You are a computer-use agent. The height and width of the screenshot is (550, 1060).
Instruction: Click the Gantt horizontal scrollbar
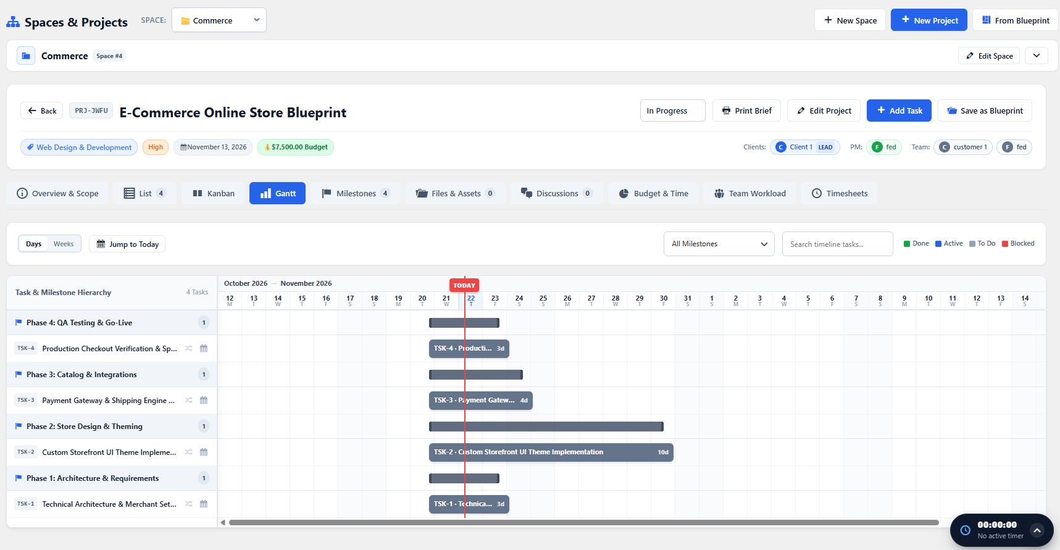(583, 522)
